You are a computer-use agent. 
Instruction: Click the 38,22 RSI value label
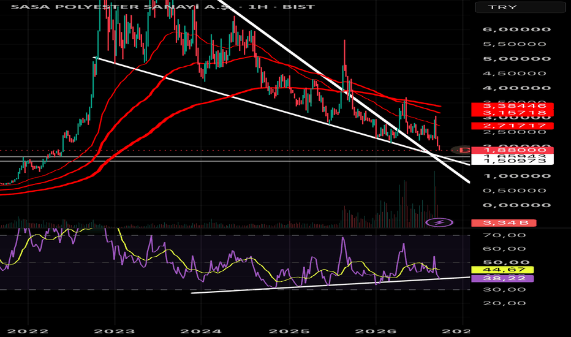502,278
